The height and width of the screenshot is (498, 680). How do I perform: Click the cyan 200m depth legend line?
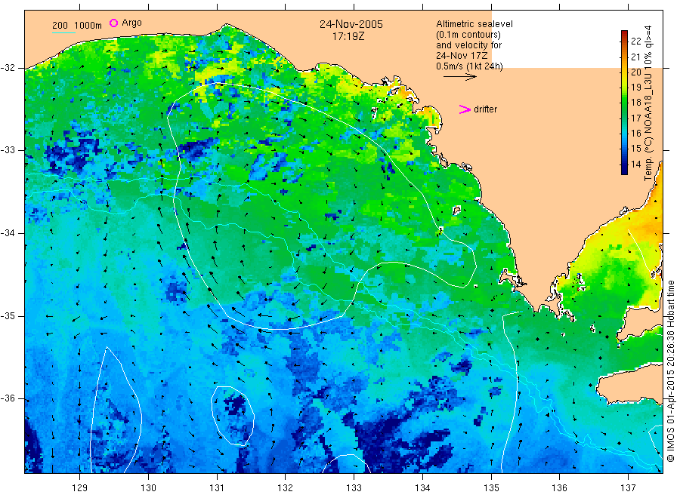(63, 32)
